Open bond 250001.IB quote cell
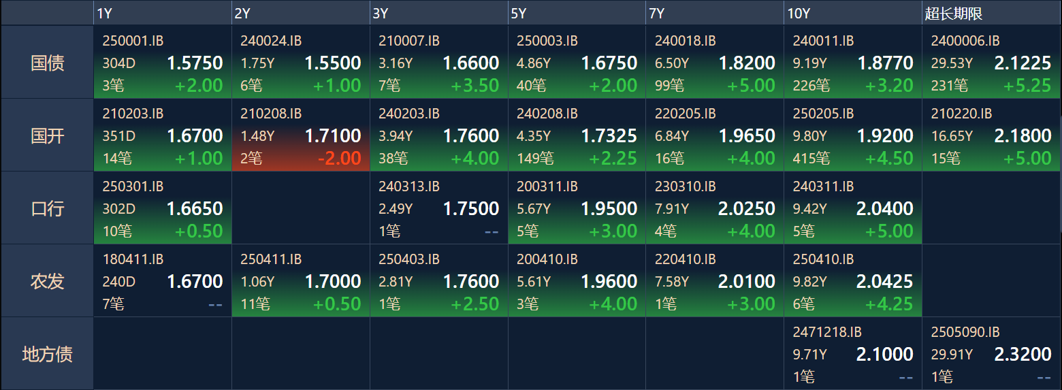This screenshot has height=390, width=1062. tap(163, 63)
